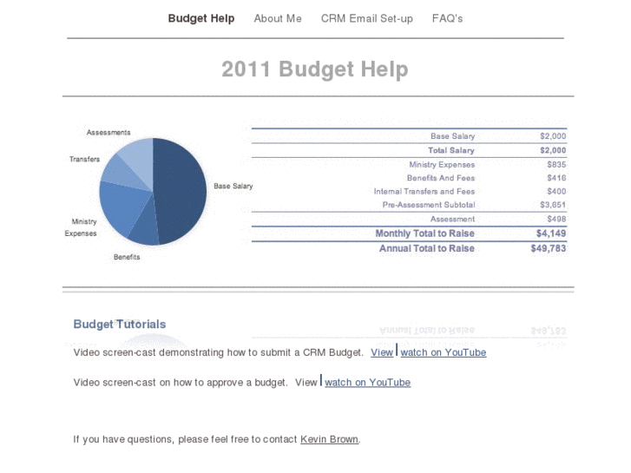Screen dimensions: 631x473
Task: Open the Budget Help nav tab
Action: (x=201, y=18)
